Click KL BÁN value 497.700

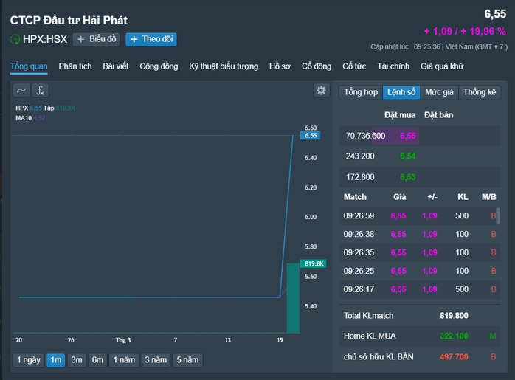pos(454,356)
